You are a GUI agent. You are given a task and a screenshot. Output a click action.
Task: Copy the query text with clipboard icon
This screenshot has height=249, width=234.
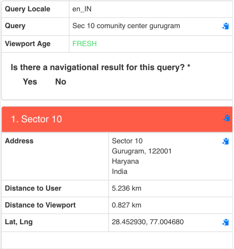coord(225,26)
